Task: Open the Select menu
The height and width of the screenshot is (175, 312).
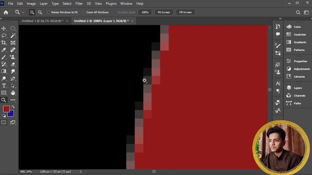Action: pyautogui.click(x=67, y=3)
